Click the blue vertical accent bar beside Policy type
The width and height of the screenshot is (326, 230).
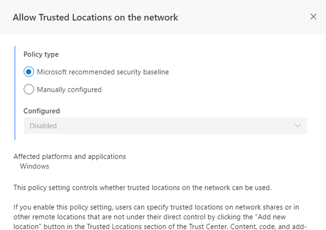pos(15,93)
